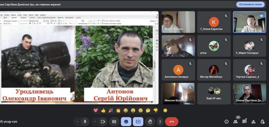Image resolution: width=269 pixels, height=127 pixels.
Task: Toggle closed captions button
Action: [114, 121]
